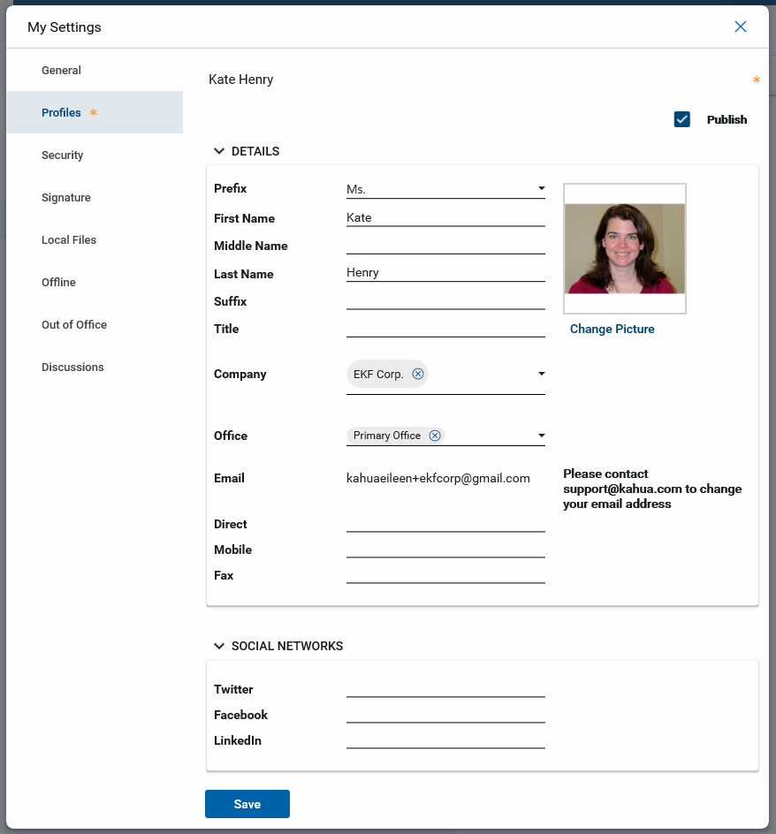Expand the Company dropdown arrow
The image size is (776, 834).
[x=541, y=374]
